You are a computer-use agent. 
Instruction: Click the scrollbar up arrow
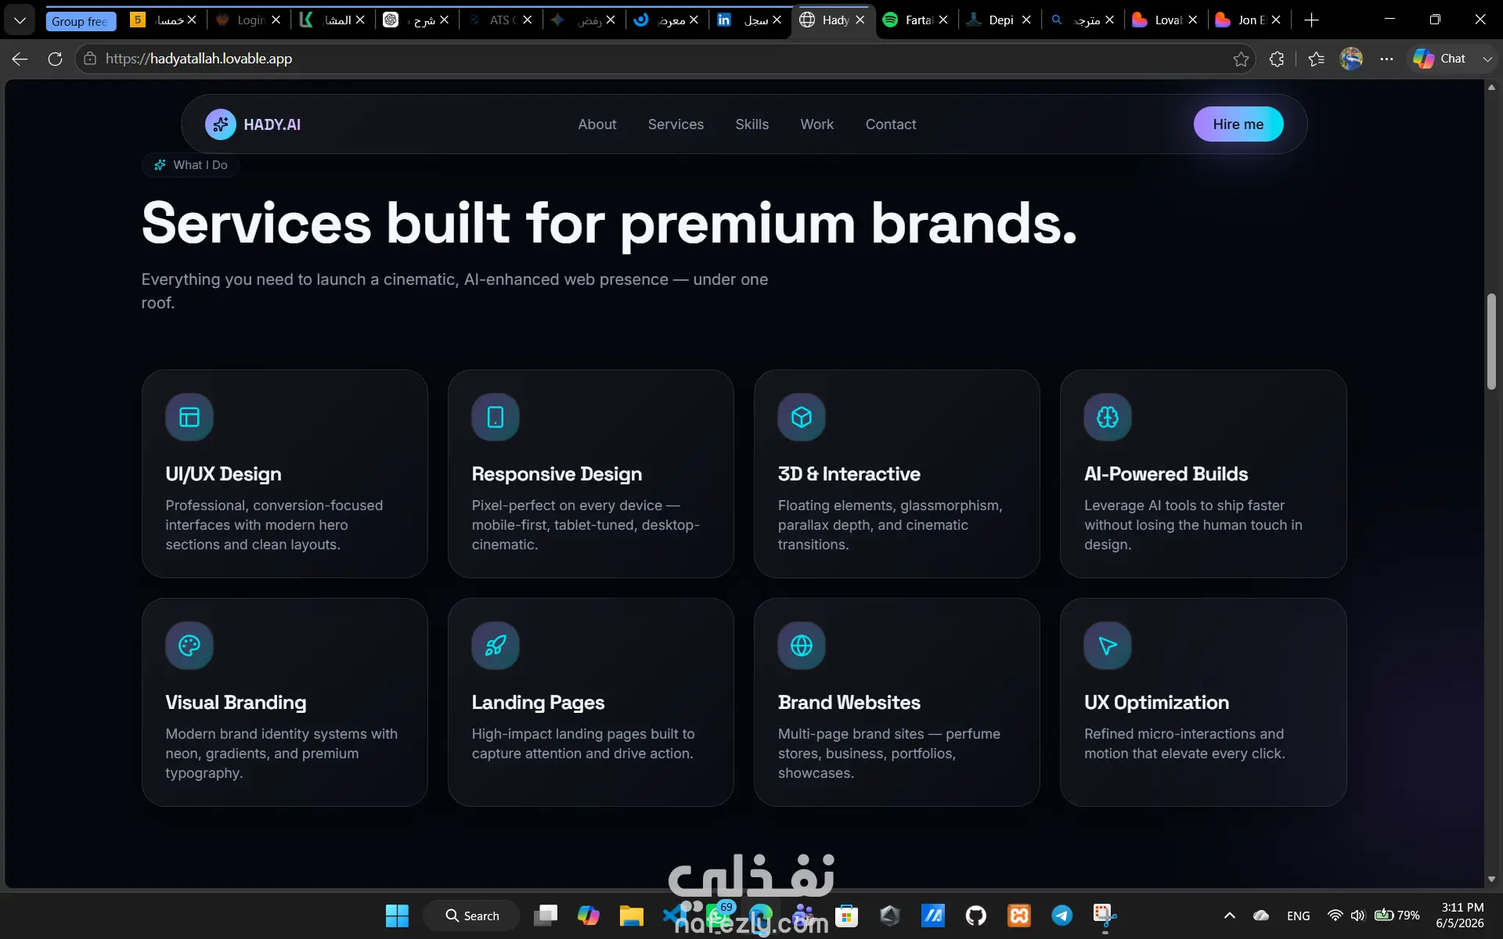pos(1491,88)
